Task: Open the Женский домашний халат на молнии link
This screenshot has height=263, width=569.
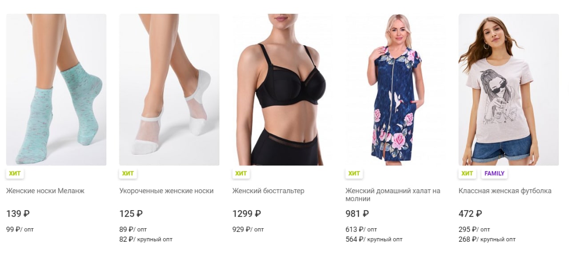Action: pyautogui.click(x=393, y=195)
